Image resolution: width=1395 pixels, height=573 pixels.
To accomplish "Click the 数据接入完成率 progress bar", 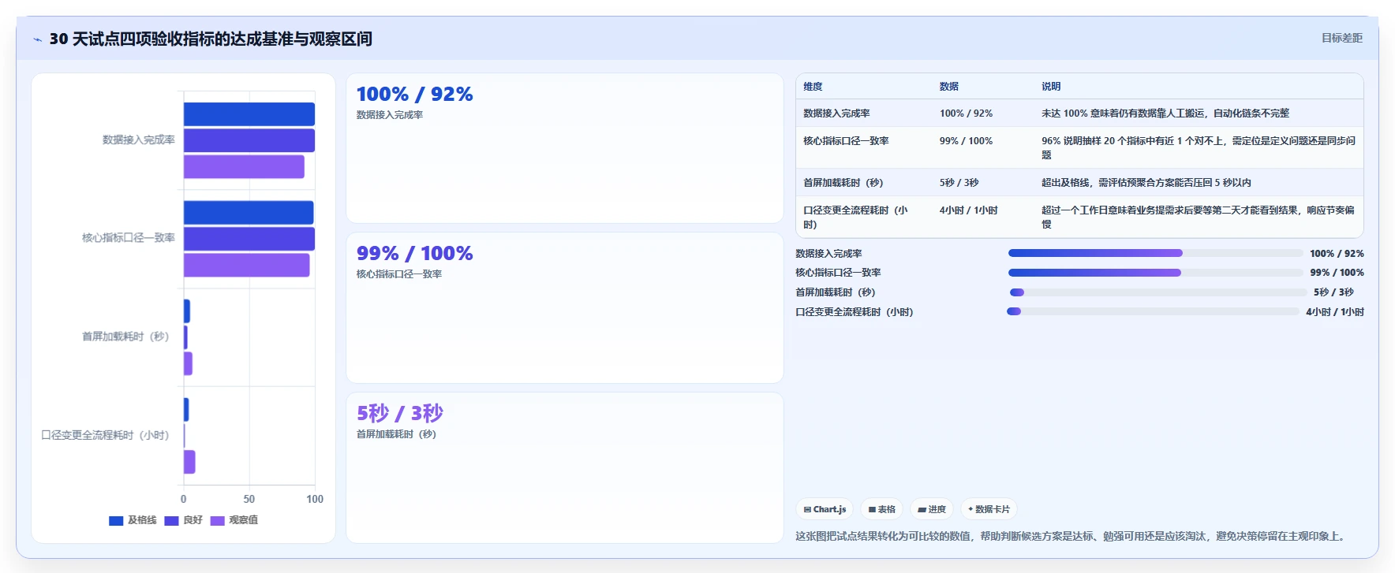I will pos(1155,253).
